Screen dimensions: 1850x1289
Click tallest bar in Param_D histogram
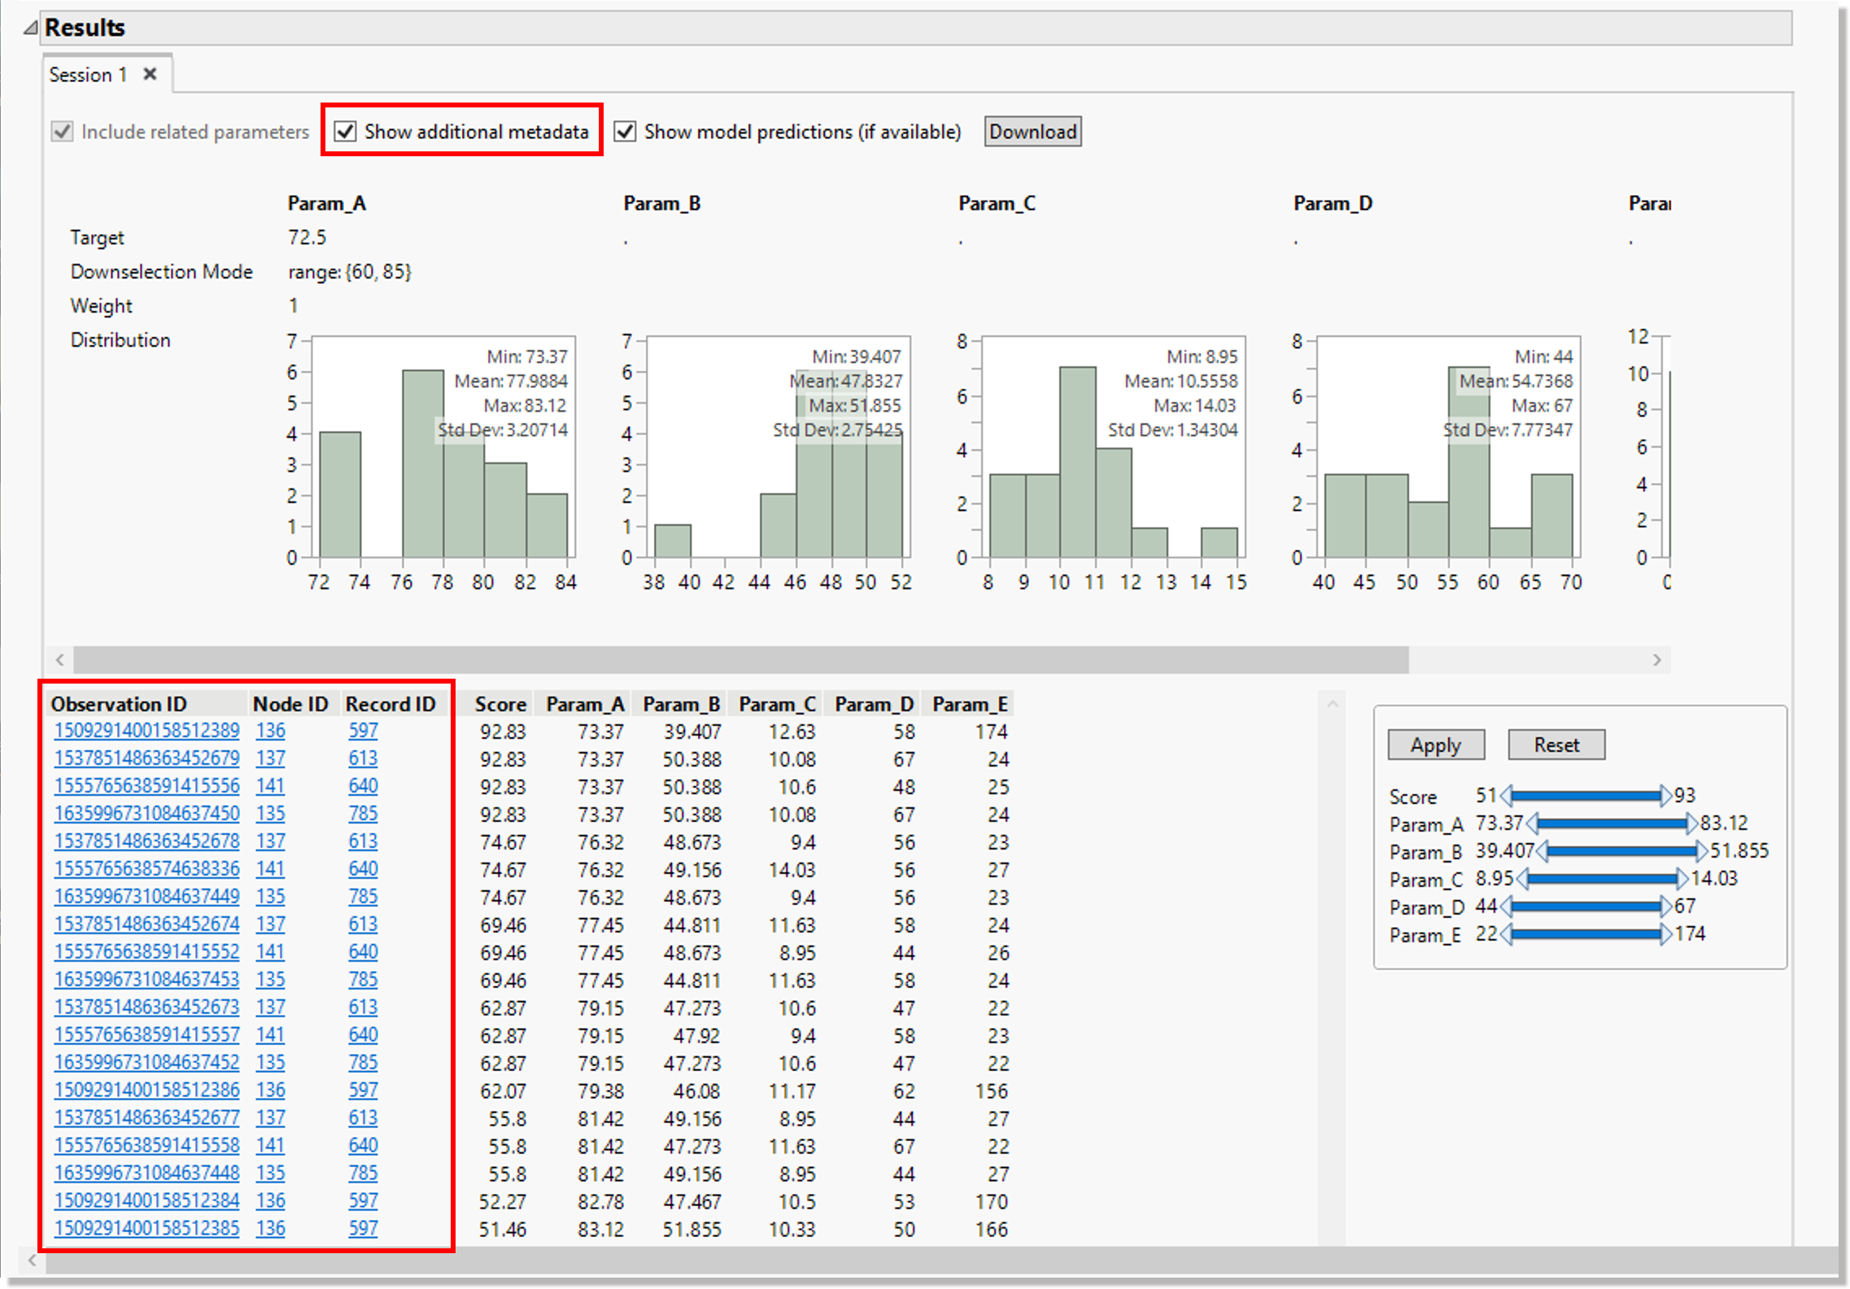(x=1469, y=462)
